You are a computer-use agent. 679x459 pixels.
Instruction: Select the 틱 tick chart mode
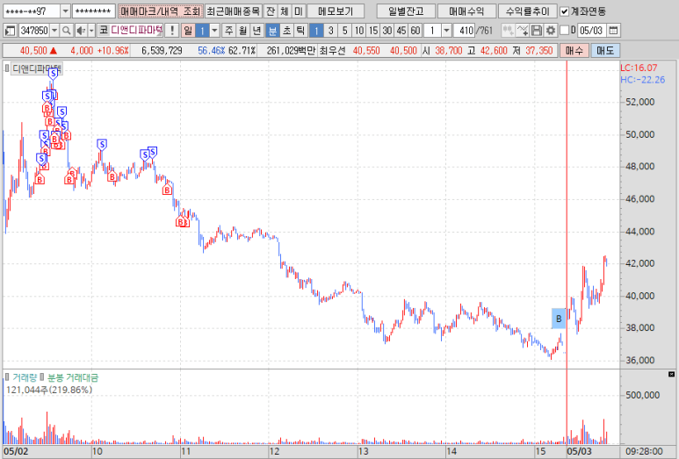tap(300, 31)
